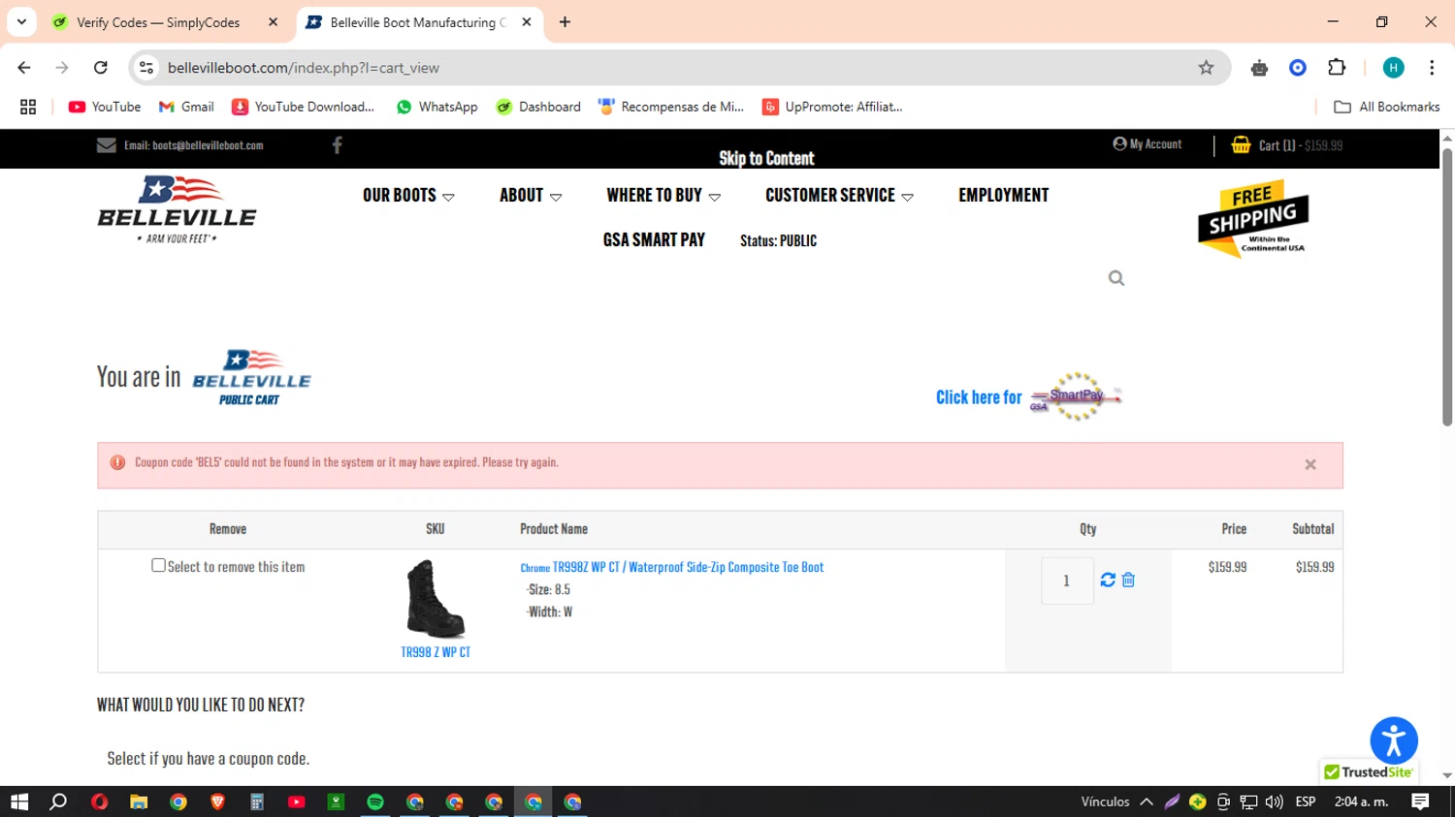Open the UpPromote: Affiliat... bookmark

click(832, 107)
